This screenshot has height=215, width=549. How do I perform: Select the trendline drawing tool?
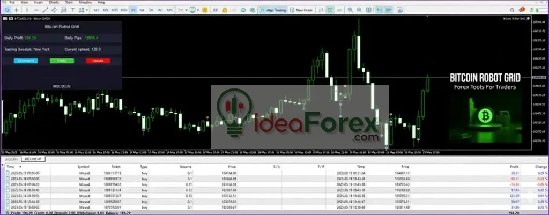coord(45,10)
